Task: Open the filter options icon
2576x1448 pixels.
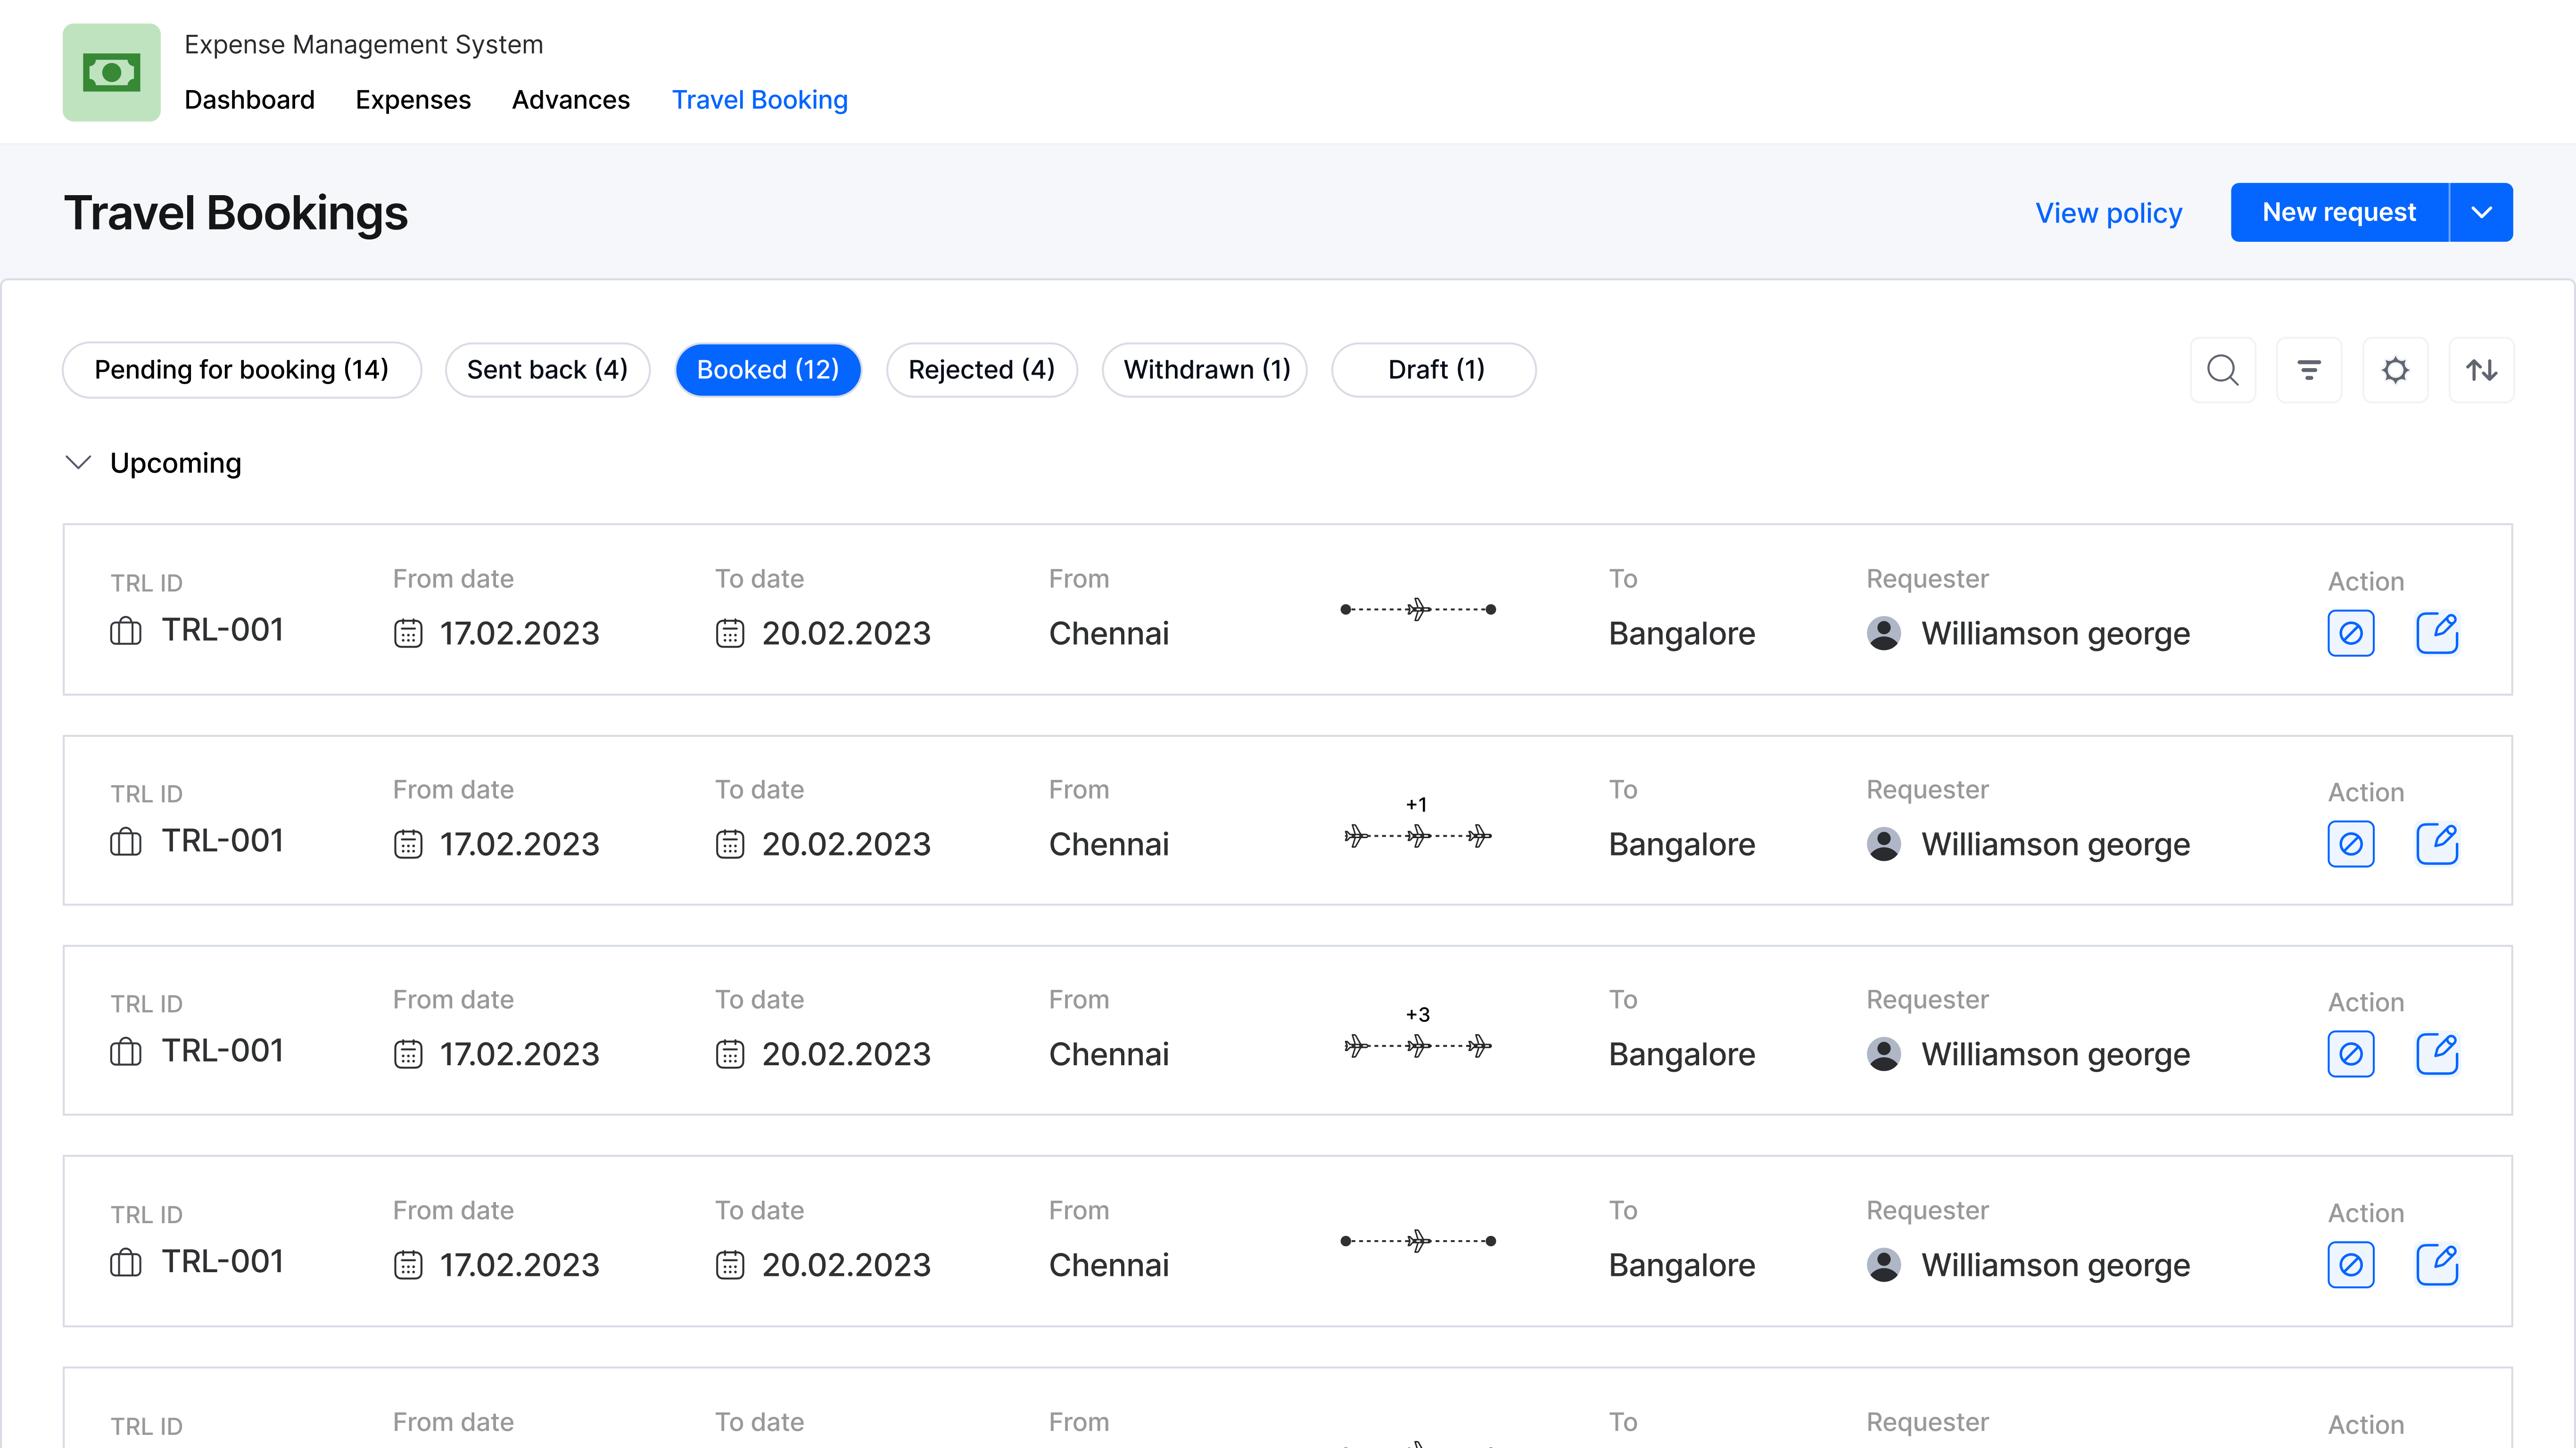Action: [2308, 370]
